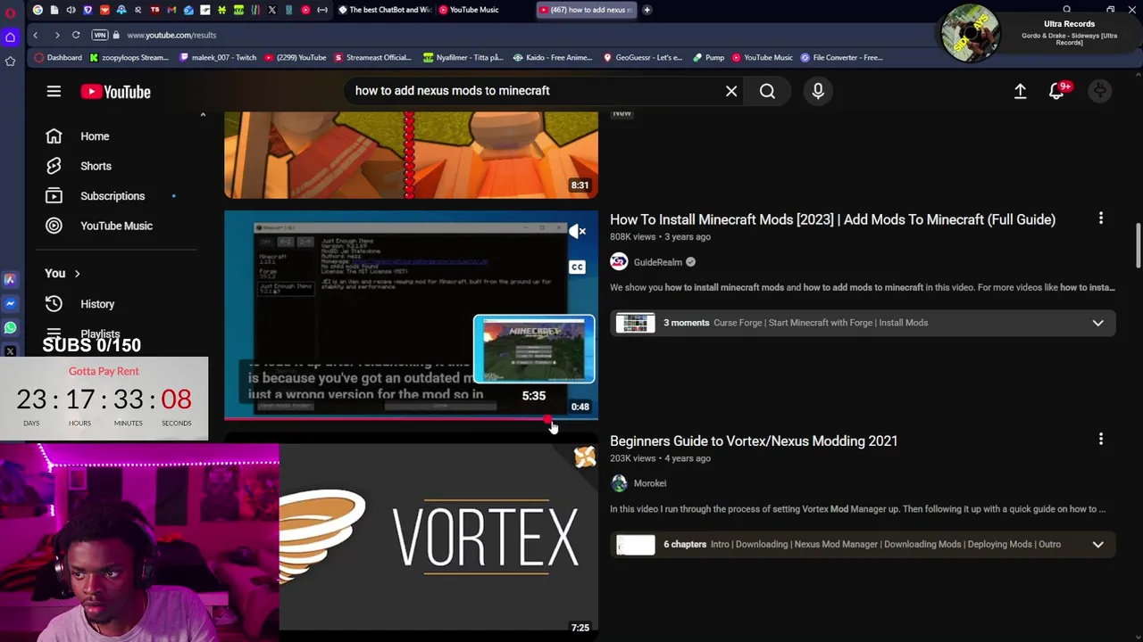Open the Opera sidebar home icon

pyautogui.click(x=11, y=37)
